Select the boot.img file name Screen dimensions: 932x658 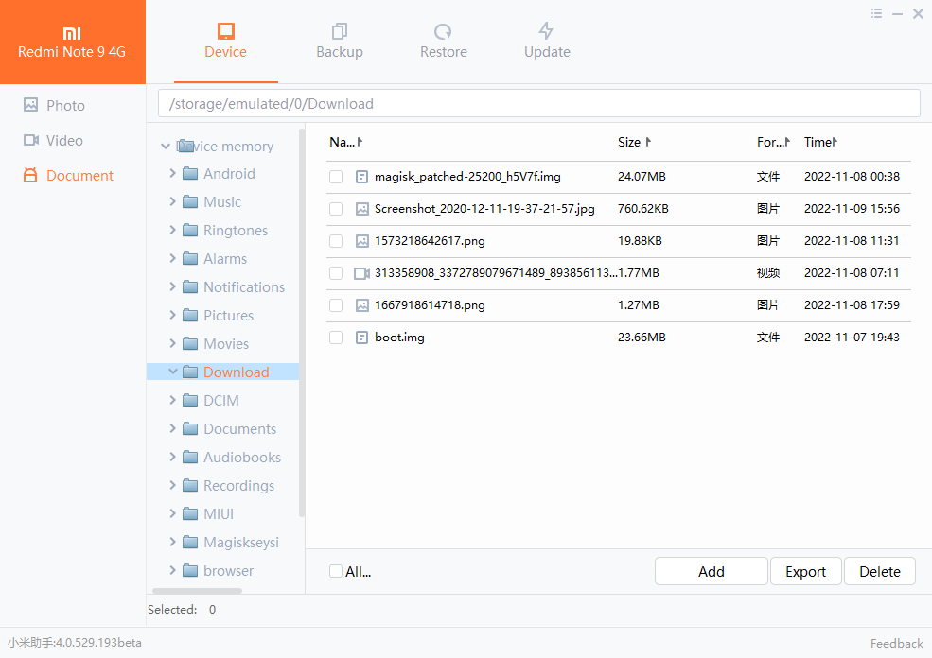[x=399, y=338]
